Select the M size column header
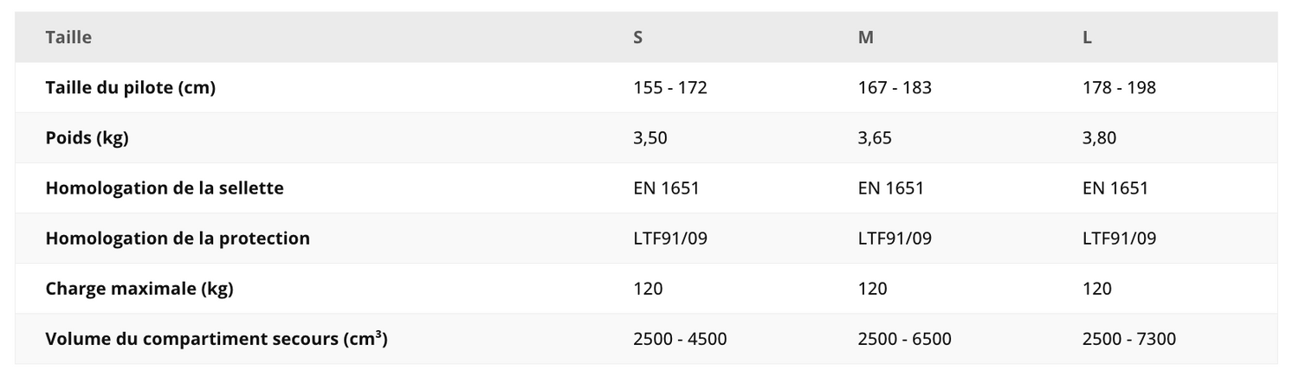Screen dimensions: 1299x382 [865, 37]
